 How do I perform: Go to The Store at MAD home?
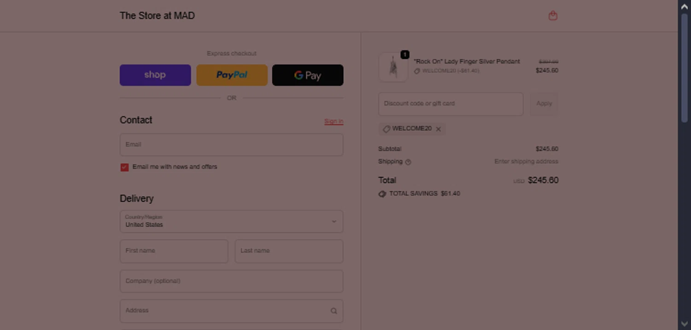click(x=157, y=16)
